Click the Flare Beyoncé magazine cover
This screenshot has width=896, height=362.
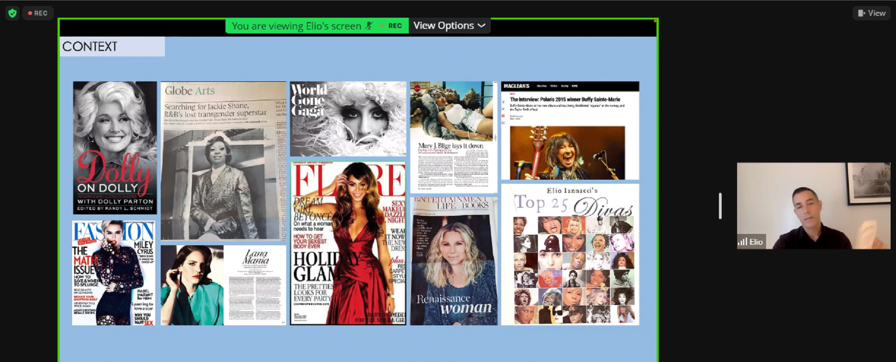(348, 243)
